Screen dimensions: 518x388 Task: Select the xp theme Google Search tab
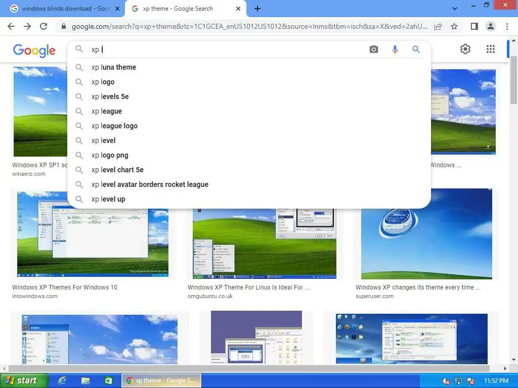click(185, 9)
